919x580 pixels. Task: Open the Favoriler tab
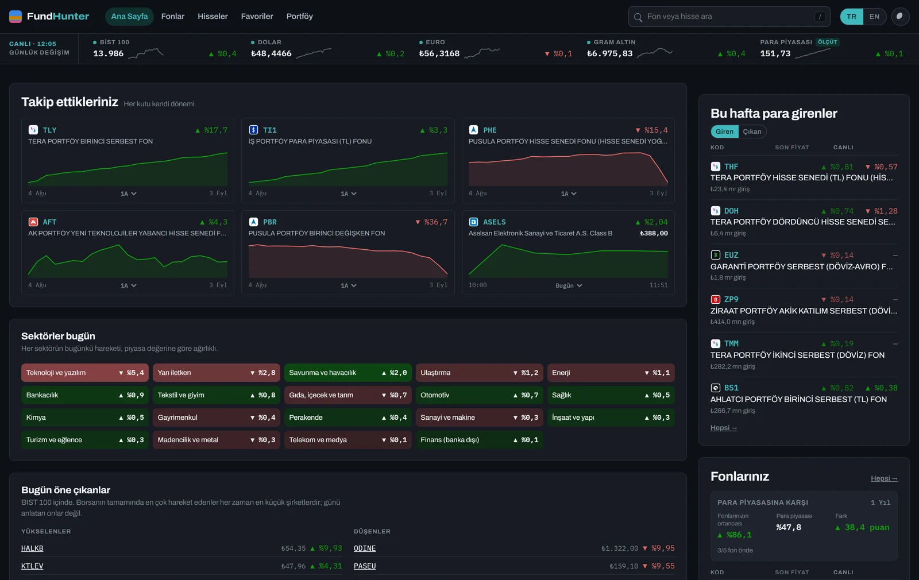257,17
